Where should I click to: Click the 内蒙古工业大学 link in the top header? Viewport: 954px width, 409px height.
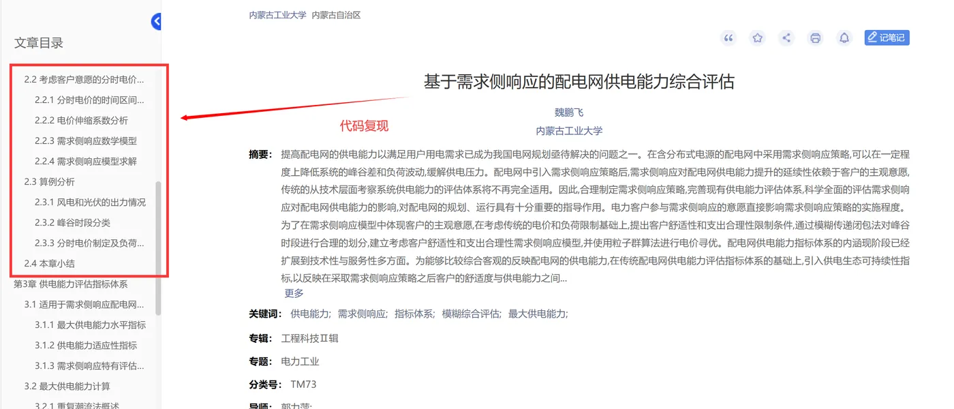point(278,15)
